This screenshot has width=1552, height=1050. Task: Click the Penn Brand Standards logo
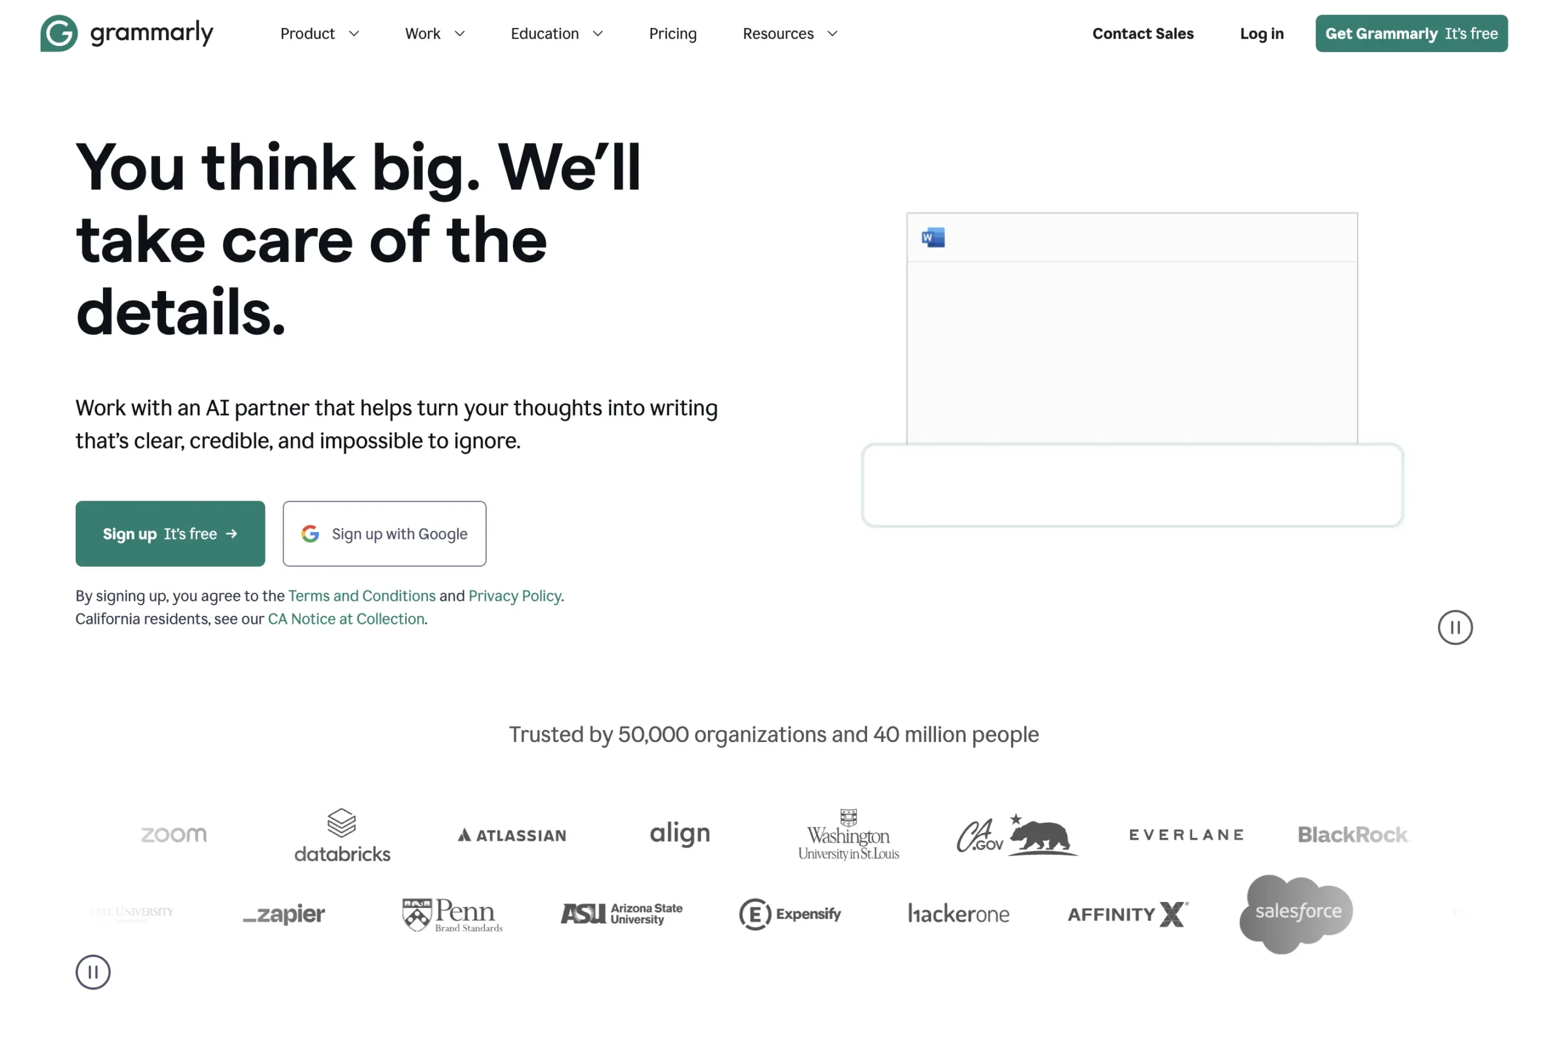tap(452, 914)
